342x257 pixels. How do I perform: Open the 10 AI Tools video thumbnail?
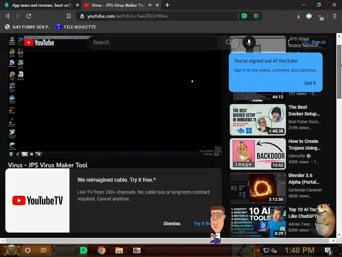point(258,222)
